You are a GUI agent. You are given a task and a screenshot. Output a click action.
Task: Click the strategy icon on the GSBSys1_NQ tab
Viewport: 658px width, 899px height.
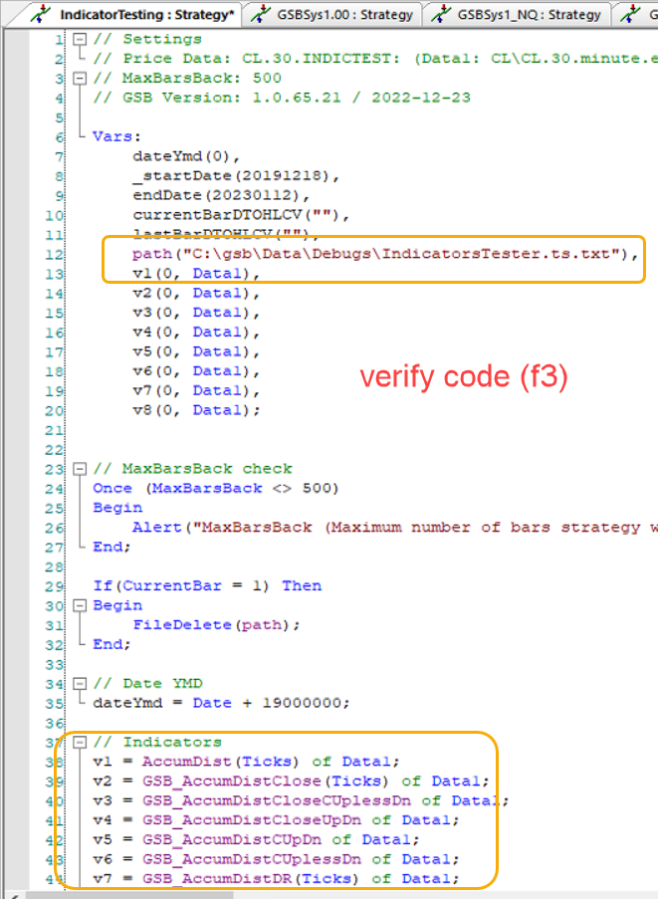(440, 14)
